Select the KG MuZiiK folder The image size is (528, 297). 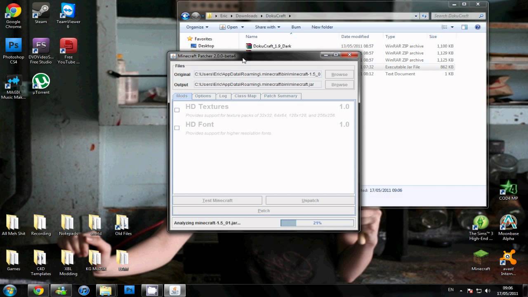tap(96, 260)
